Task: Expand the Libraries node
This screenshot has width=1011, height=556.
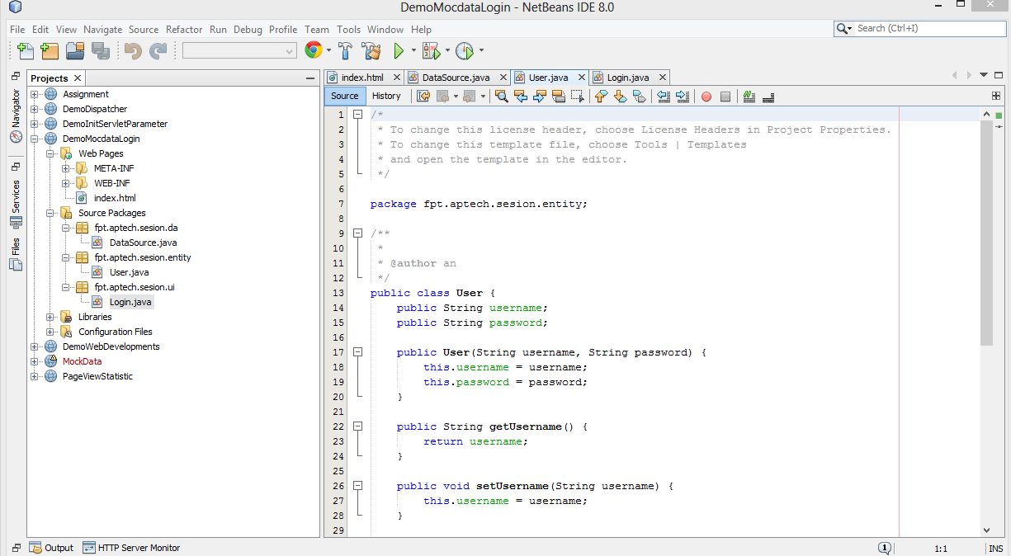Action: pyautogui.click(x=50, y=317)
